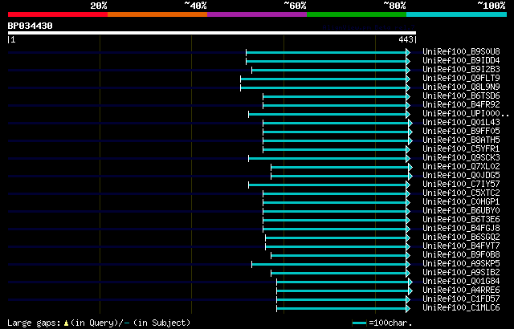
Task: Select the UniRef100_Q01L43 label
Action: click(461, 123)
